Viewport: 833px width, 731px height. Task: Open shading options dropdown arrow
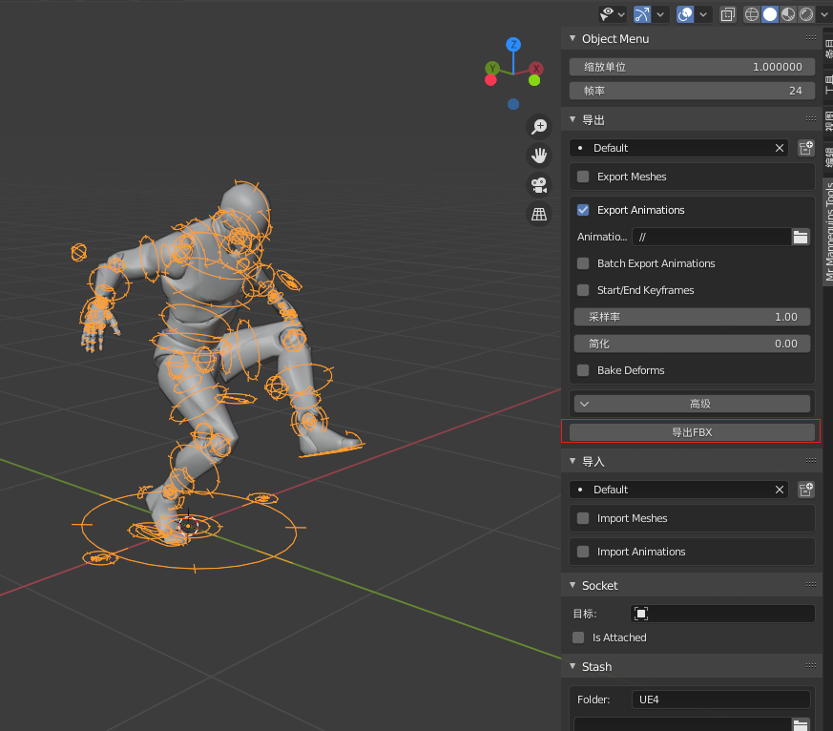coord(823,14)
